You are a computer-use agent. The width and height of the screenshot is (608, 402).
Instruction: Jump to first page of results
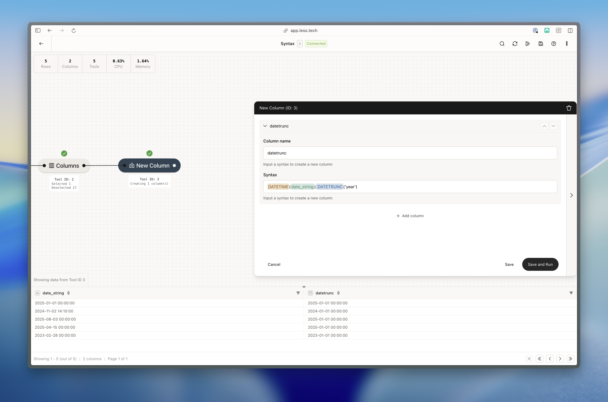(x=540, y=359)
